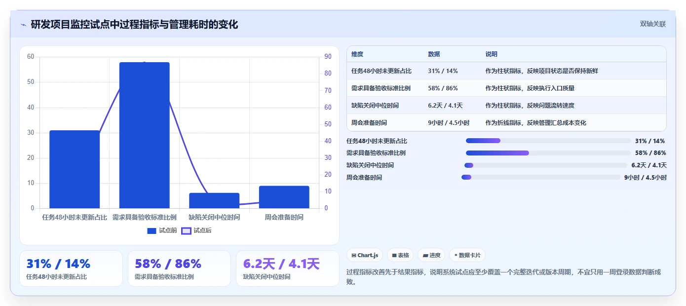This screenshot has height=306, width=686.
Task: Click table cell 周会准备时间
Action: click(369, 123)
